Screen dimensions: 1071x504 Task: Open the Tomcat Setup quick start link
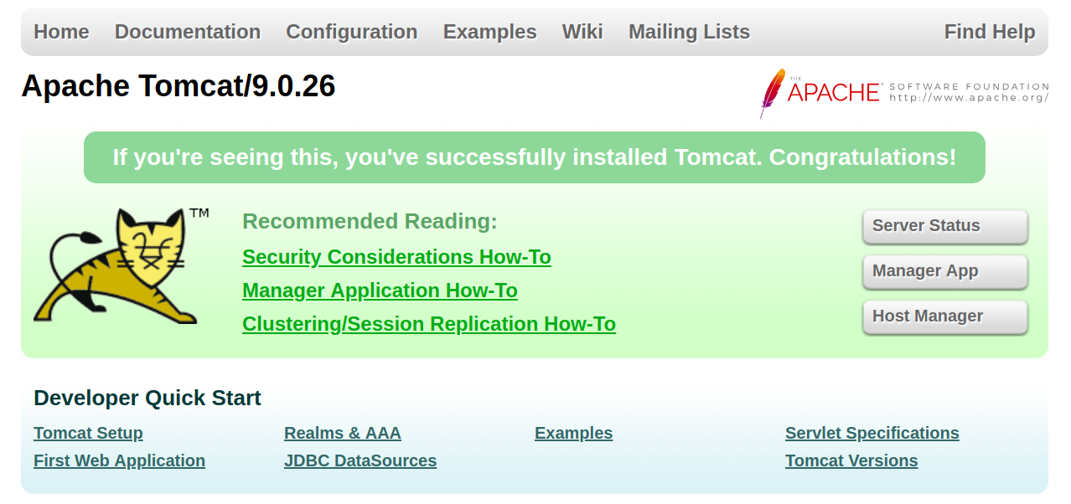(88, 433)
